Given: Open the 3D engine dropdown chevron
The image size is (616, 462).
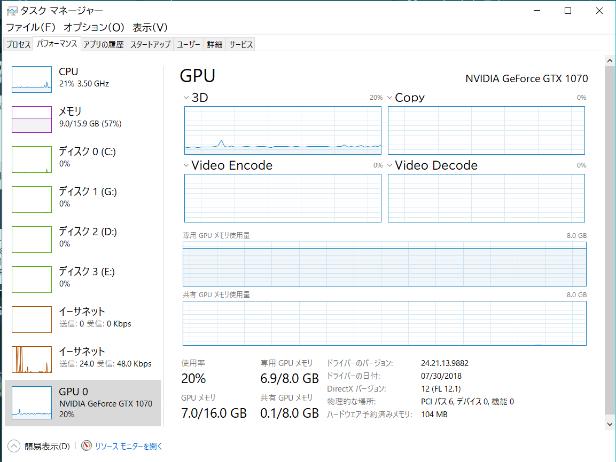Looking at the screenshot, I should pos(186,98).
